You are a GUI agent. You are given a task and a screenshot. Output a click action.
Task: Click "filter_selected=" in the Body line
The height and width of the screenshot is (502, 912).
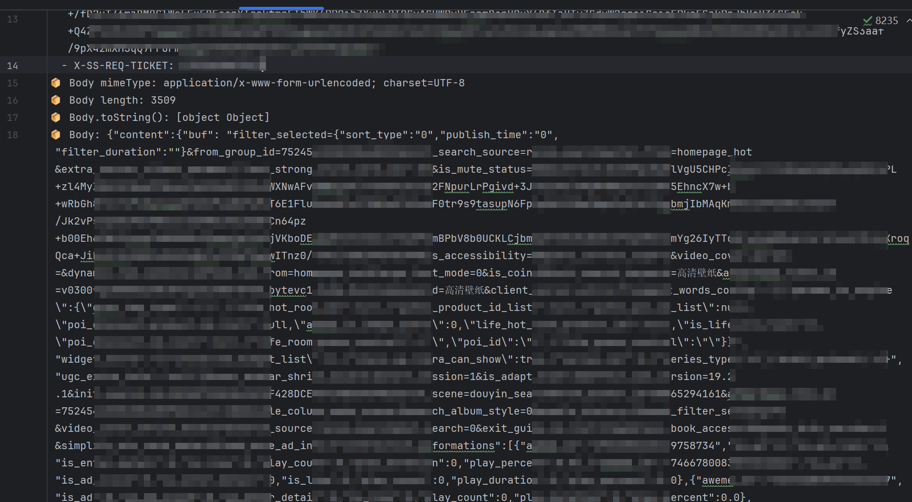(283, 135)
